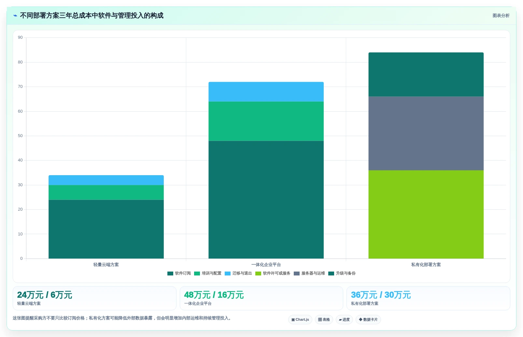Click the chart title 不同部署方案三年总成本中软件与管理投入的构成
This screenshot has width=523, height=337.
pyautogui.click(x=92, y=16)
